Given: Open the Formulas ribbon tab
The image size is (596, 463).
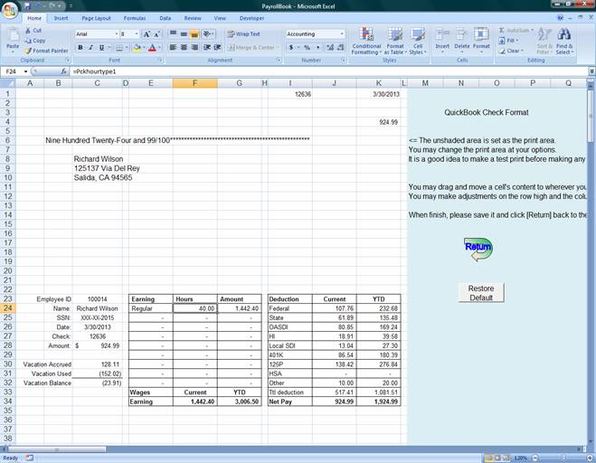Looking at the screenshot, I should 135,17.
